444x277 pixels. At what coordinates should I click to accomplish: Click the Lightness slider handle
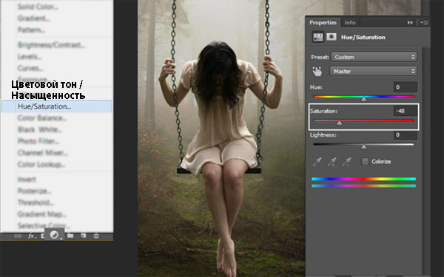(364, 147)
